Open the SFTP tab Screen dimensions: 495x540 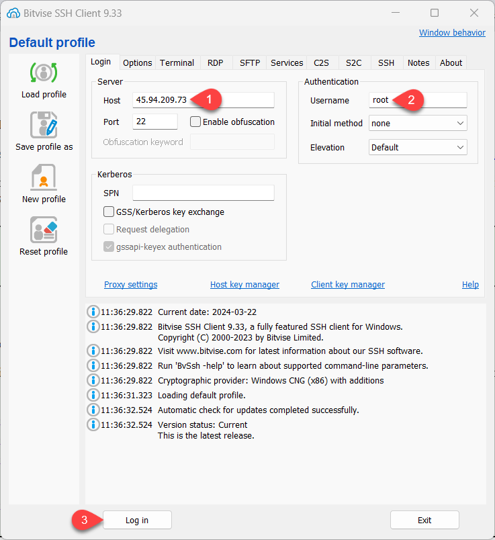click(250, 62)
